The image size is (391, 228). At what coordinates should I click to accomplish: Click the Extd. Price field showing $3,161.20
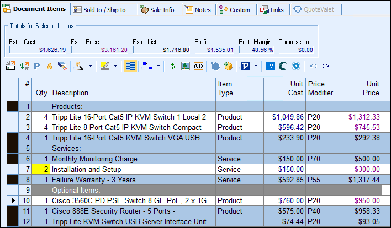point(99,50)
